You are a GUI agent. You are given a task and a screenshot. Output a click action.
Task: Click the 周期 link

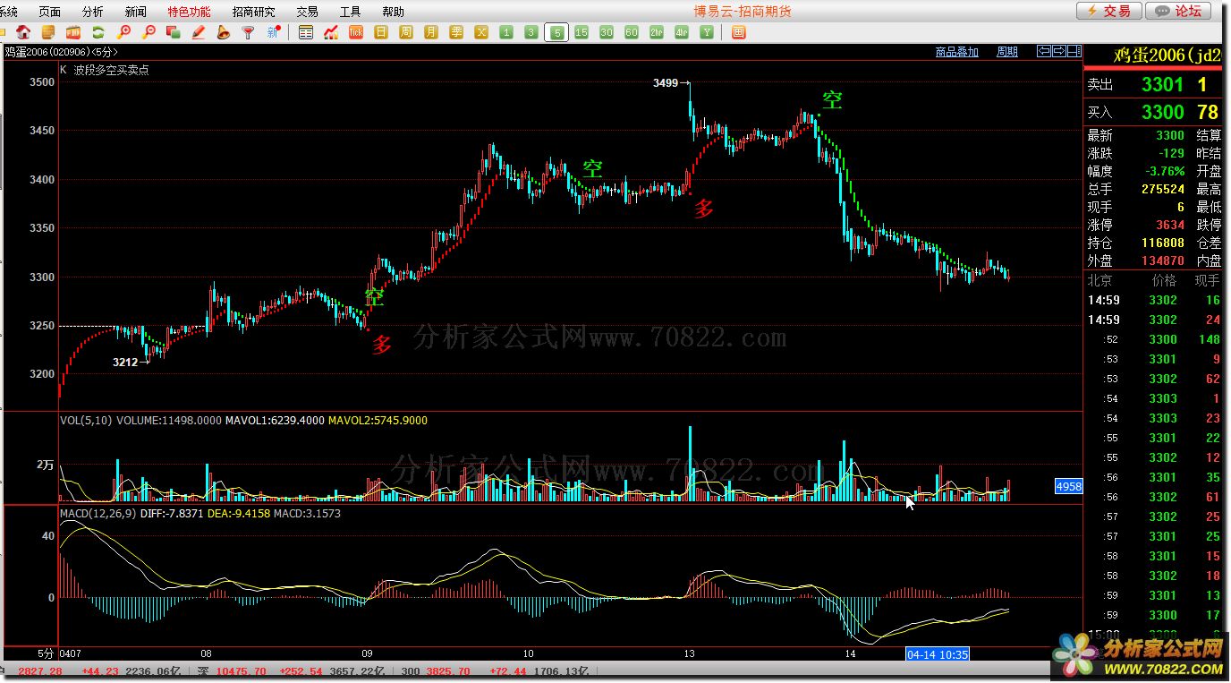(x=1007, y=52)
